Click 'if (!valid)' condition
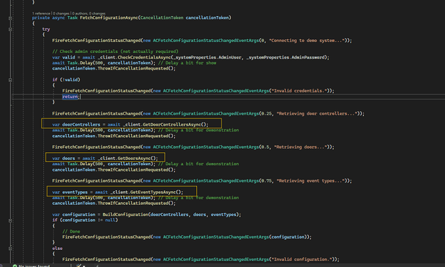The width and height of the screenshot is (445, 267). pos(66,80)
